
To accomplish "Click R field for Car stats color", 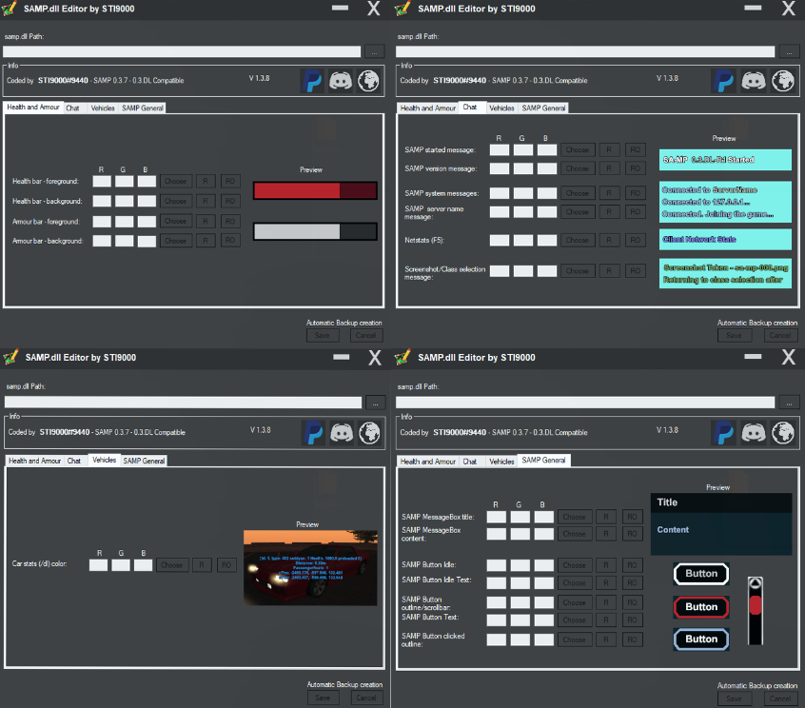I will coord(98,565).
